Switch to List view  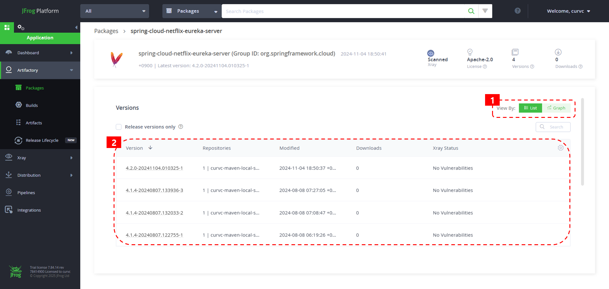(x=530, y=108)
